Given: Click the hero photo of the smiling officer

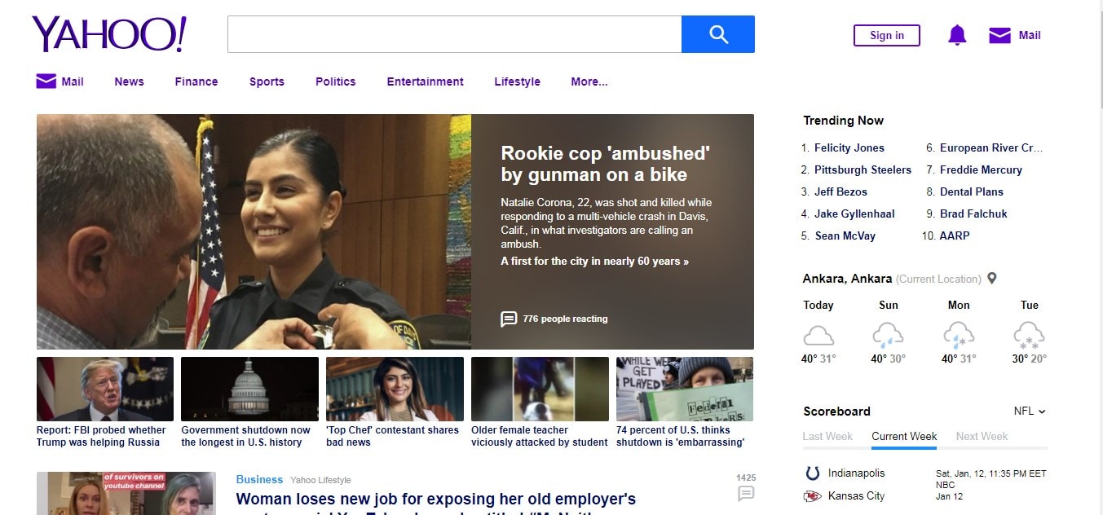Looking at the screenshot, I should pos(254,231).
